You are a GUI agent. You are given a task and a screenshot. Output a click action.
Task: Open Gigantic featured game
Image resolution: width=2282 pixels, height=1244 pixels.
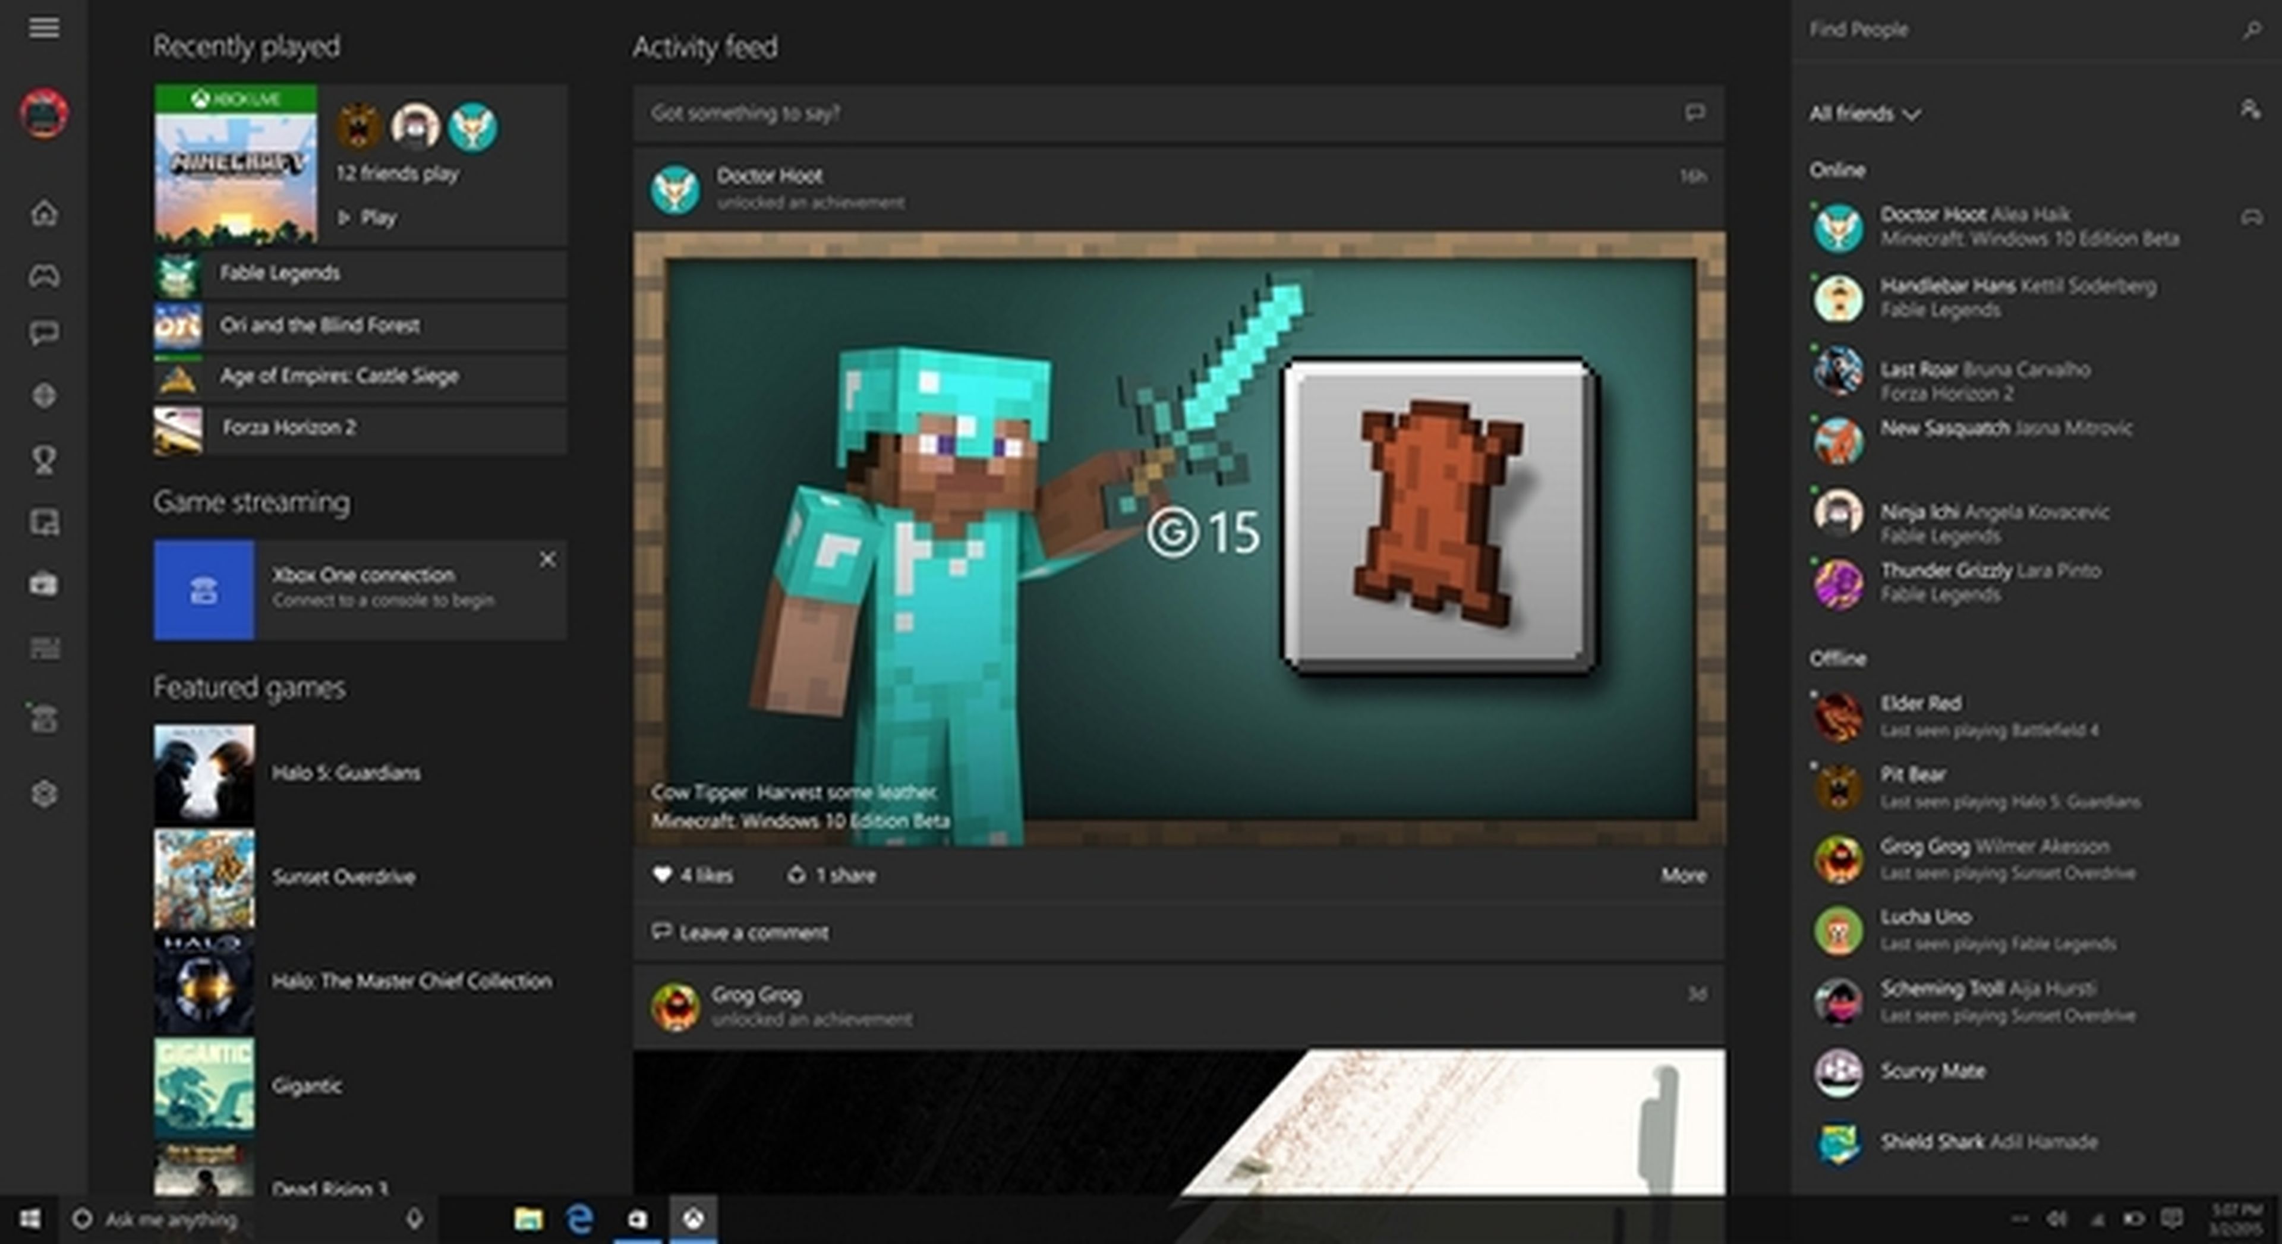tap(361, 1086)
